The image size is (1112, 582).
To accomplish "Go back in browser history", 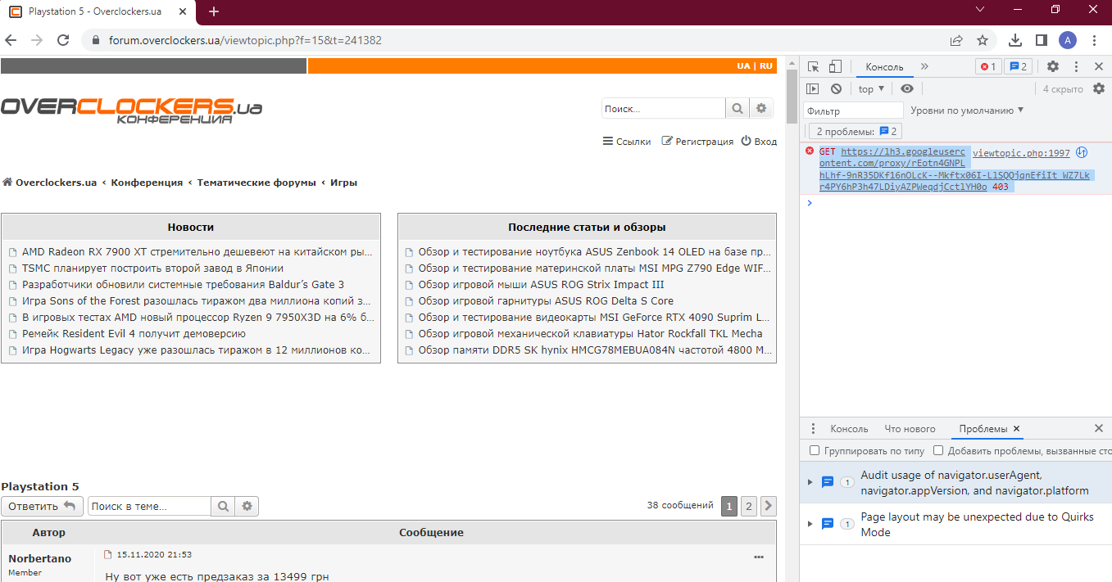I will [x=11, y=40].
